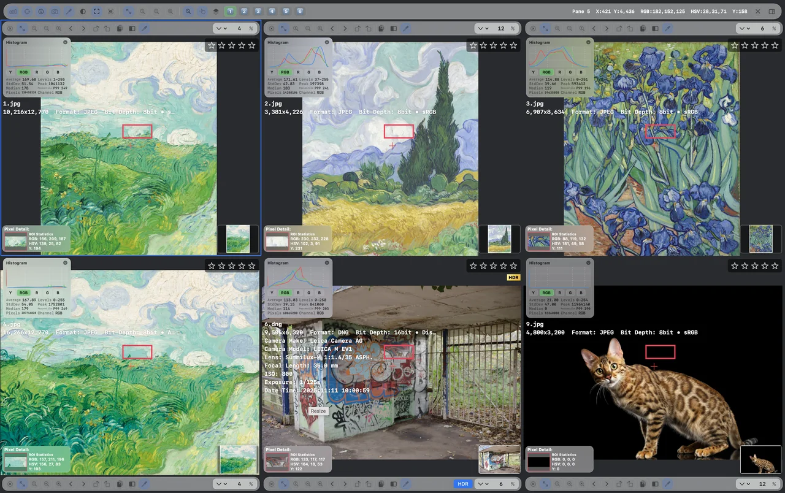Viewport: 785px width, 493px height.
Task: Collapse the Histogram panel in the 1.jpg pane
Action: [x=66, y=42]
